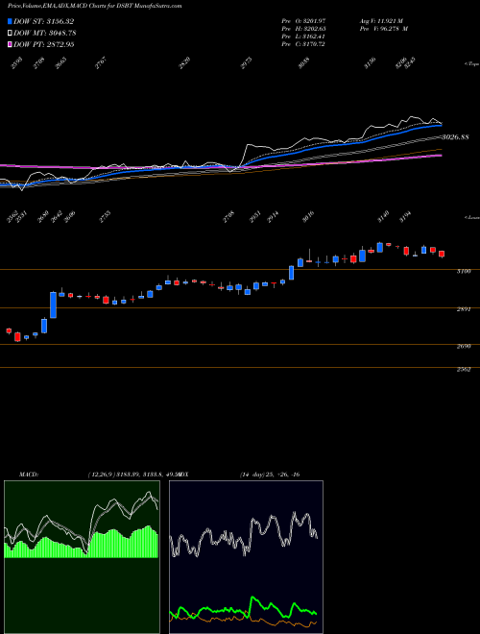This screenshot has width=480, height=634.
Task: Click the 'Pre V: 96.278 M' volume text
Action: point(383,29)
